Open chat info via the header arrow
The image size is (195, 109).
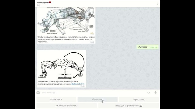[158, 4]
